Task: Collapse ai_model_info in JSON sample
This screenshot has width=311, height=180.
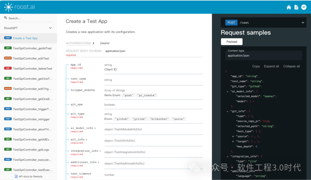Action: (227, 92)
